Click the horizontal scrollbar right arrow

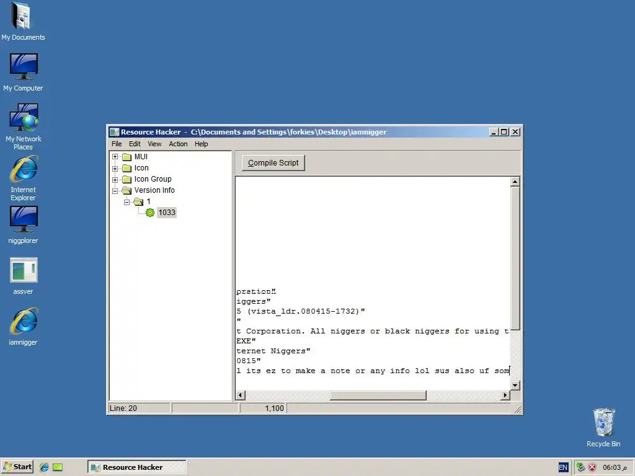(x=505, y=395)
